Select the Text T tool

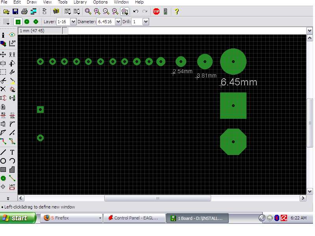12,152
